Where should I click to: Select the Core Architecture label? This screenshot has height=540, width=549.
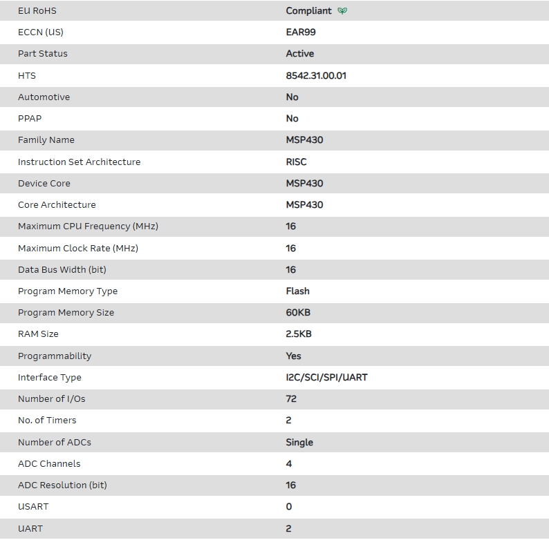pos(57,205)
